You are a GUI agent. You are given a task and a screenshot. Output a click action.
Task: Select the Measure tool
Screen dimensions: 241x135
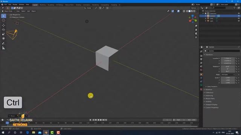tap(3, 48)
